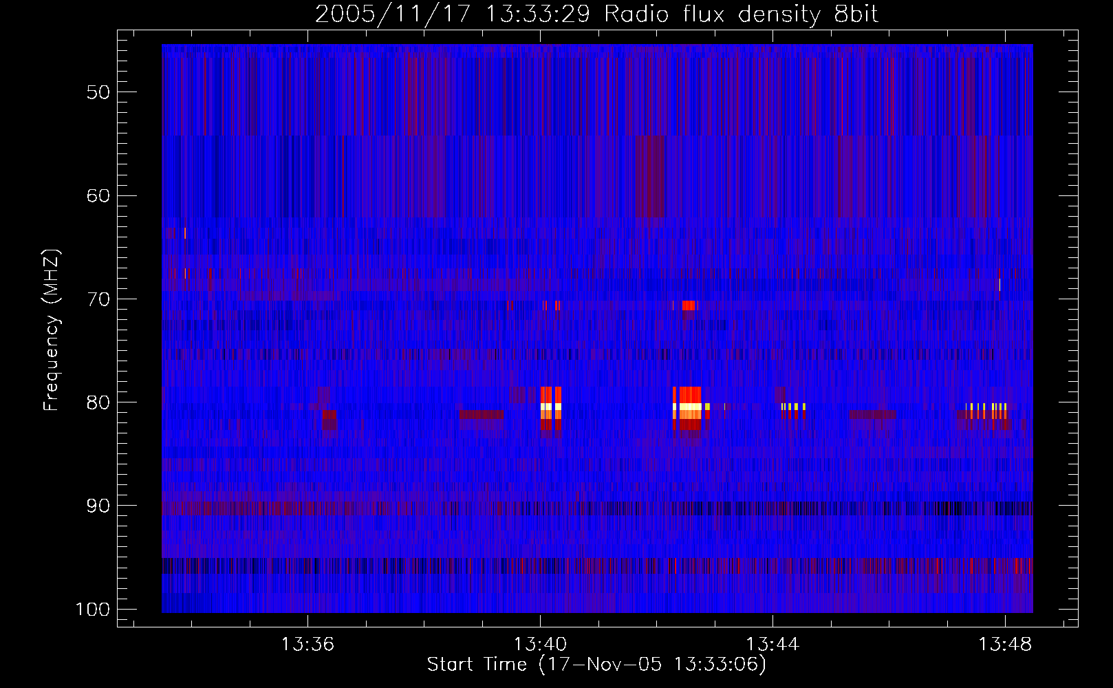Click the 100 frequency tick label

pyautogui.click(x=91, y=610)
